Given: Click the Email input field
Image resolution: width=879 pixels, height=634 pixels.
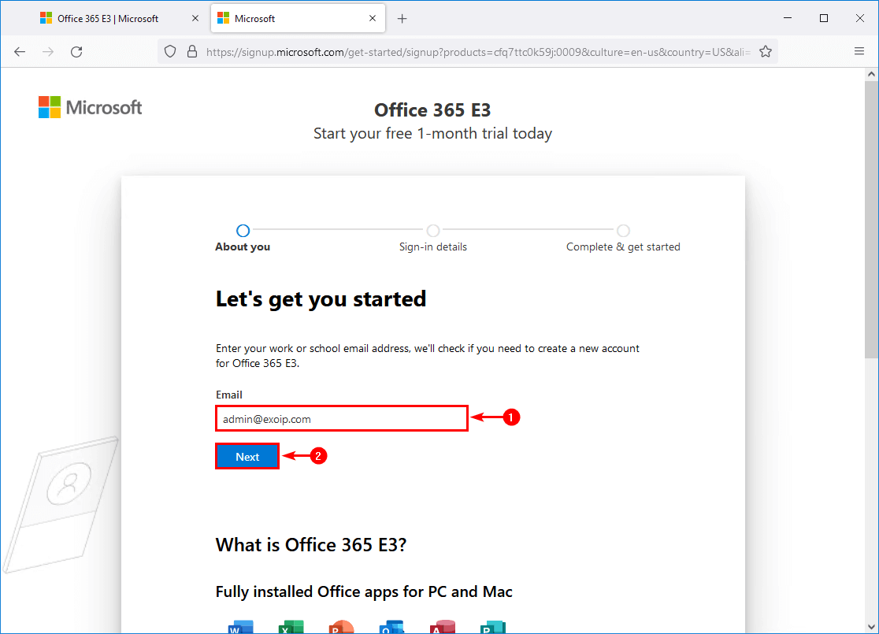Looking at the screenshot, I should (341, 419).
